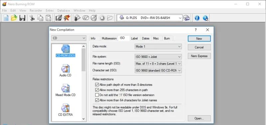The width and height of the screenshot is (266, 125).
Task: Open the Edit menu
Action: click(x=13, y=11)
